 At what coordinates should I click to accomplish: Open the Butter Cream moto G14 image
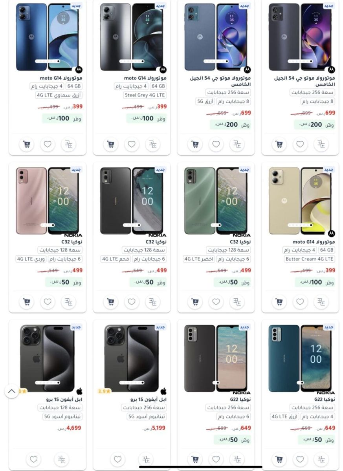[301, 201]
